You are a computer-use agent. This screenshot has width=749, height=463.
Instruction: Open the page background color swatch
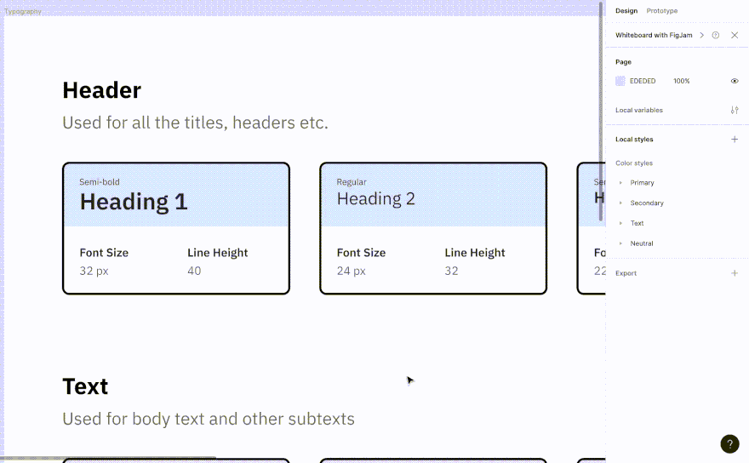click(x=620, y=81)
